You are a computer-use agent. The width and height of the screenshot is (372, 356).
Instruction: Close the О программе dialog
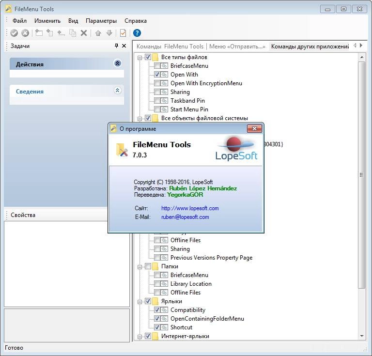[x=254, y=128]
